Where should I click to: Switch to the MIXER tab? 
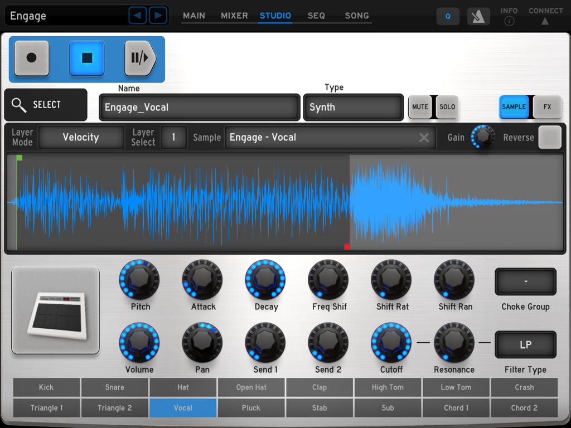[234, 16]
